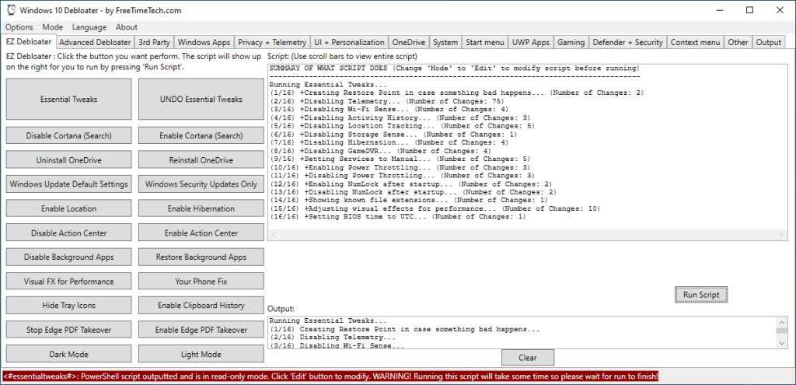Click Disable Action Center
The image size is (796, 385).
pos(69,233)
